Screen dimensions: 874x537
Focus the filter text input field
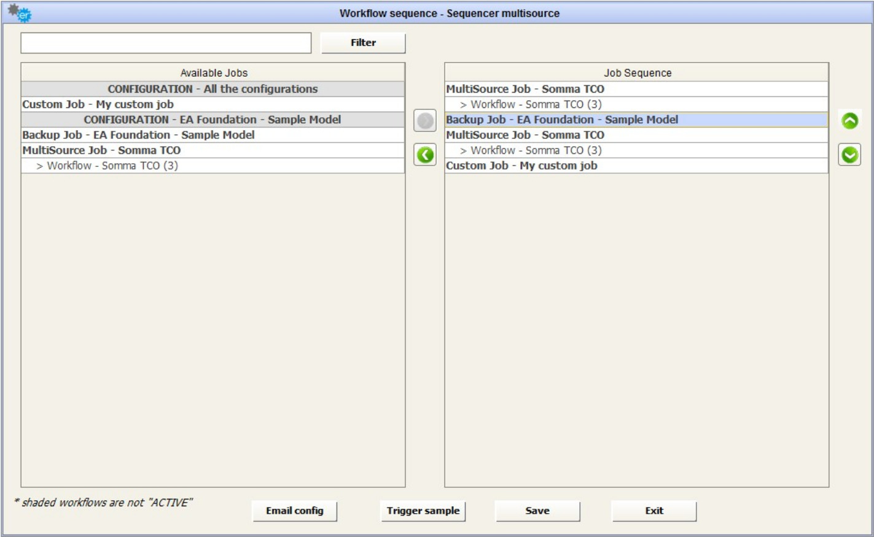pos(166,43)
